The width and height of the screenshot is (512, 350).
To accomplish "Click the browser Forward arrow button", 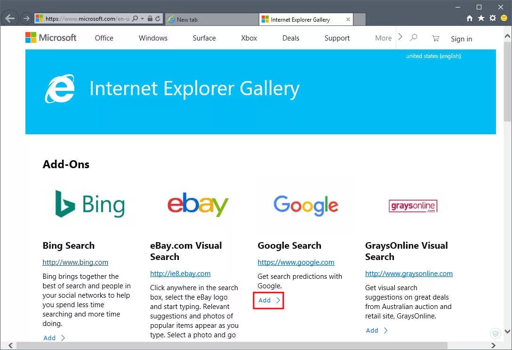I will [x=26, y=18].
